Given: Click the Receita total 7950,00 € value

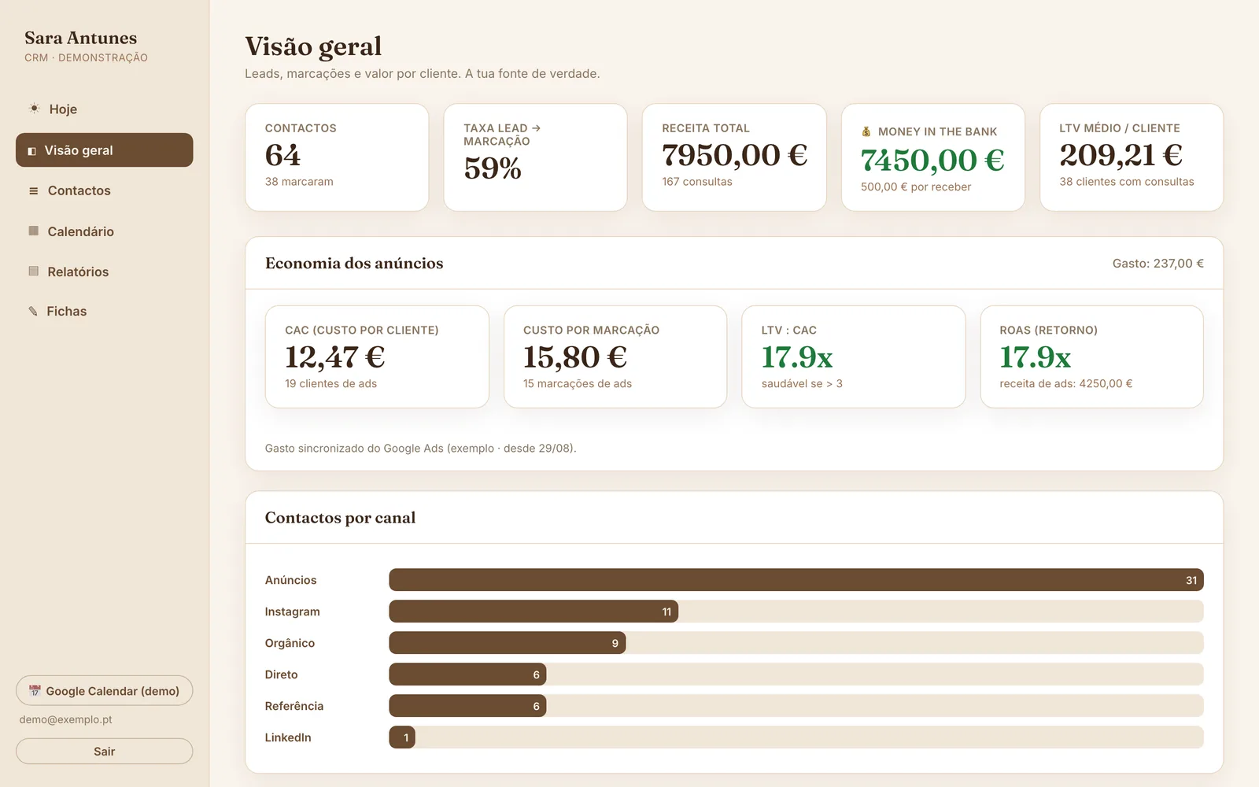Looking at the screenshot, I should 735,155.
